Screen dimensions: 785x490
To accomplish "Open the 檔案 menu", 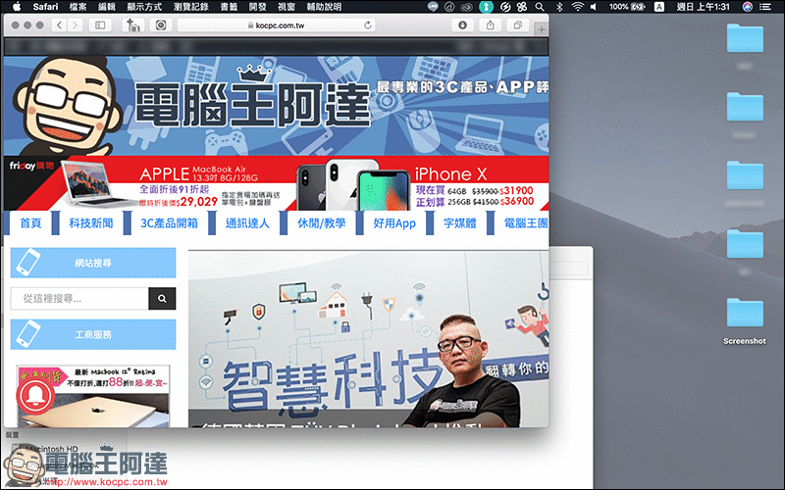I will (x=78, y=7).
